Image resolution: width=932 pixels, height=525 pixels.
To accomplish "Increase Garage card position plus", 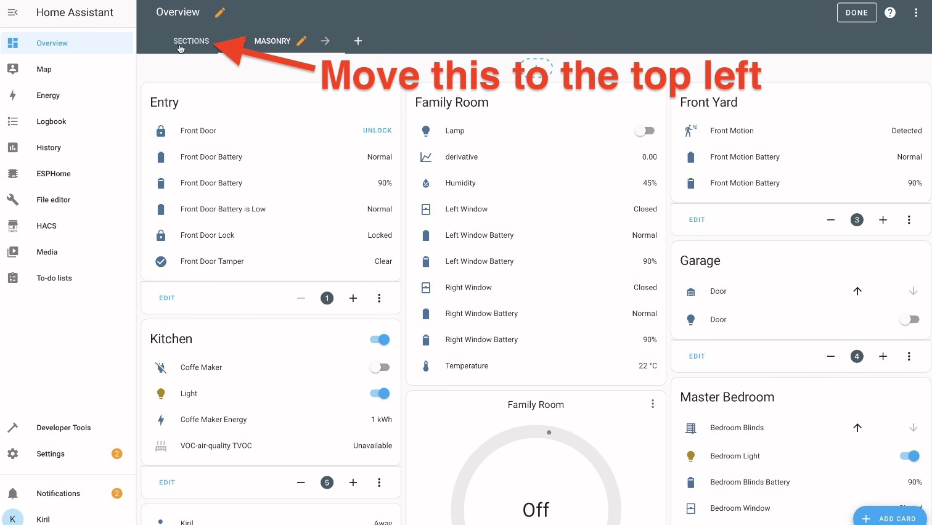I will [883, 356].
